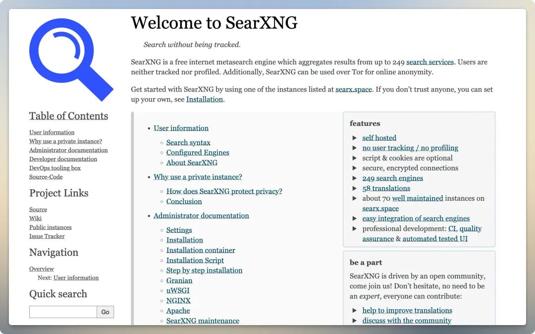
Task: Open 'Installation' link in admin documentation list
Action: pos(185,240)
